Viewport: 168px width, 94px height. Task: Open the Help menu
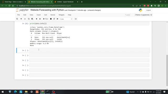pyautogui.click(x=69, y=15)
